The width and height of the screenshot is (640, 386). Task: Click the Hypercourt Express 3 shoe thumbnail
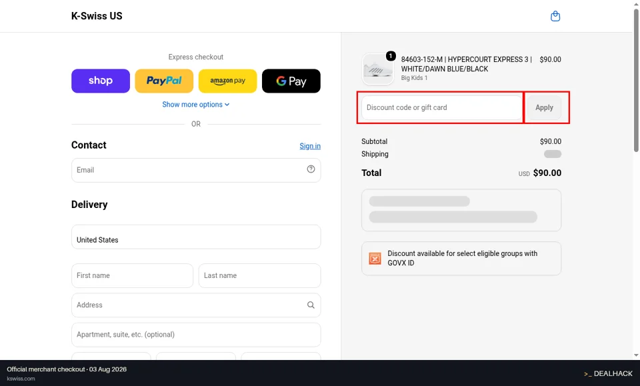(377, 69)
